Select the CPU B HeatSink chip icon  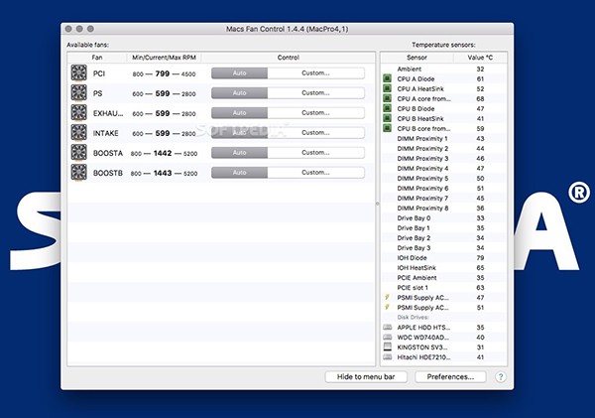(388, 118)
